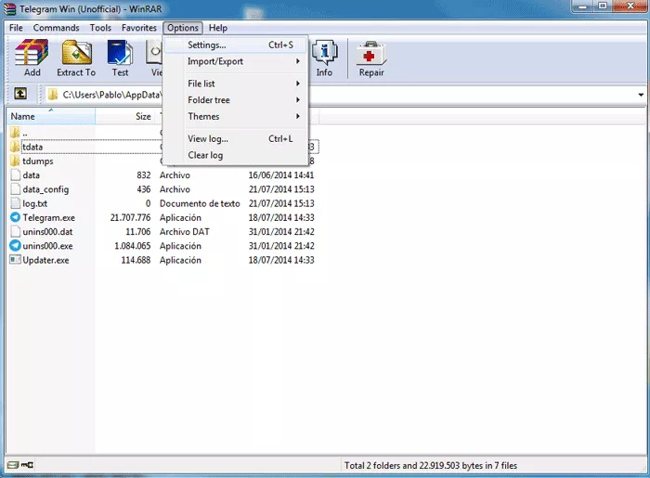Click the disk drive status bar icon
The image size is (650, 478).
[13, 465]
